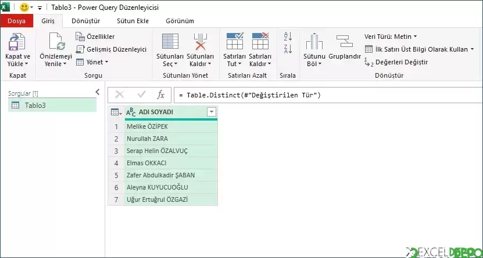The width and height of the screenshot is (483, 258).
Task: Select the ADI SOYADI column header
Action: click(x=171, y=112)
